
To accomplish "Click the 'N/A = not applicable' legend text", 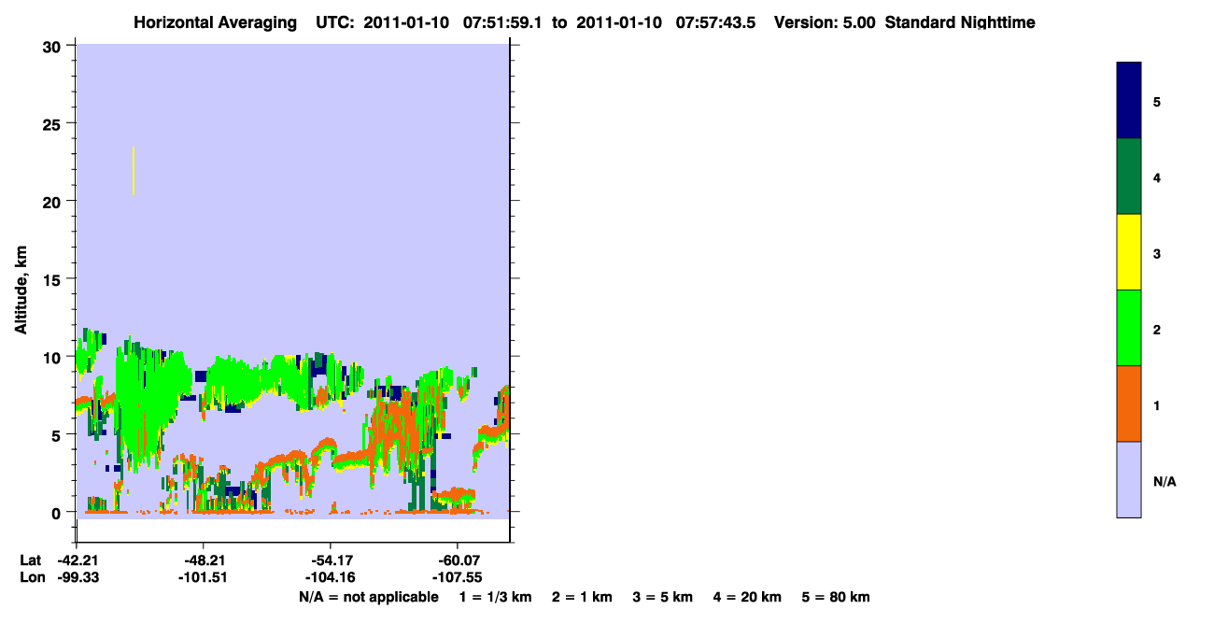I will pyautogui.click(x=368, y=597).
